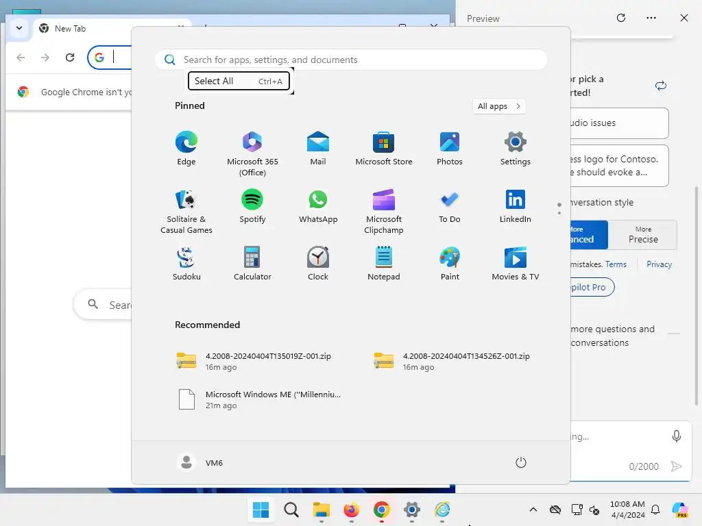Launch Solitaire & Casual Games
Image resolution: width=702 pixels, height=526 pixels.
point(186,212)
